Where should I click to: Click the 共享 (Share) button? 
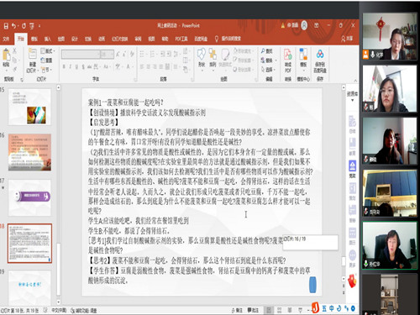(347, 39)
